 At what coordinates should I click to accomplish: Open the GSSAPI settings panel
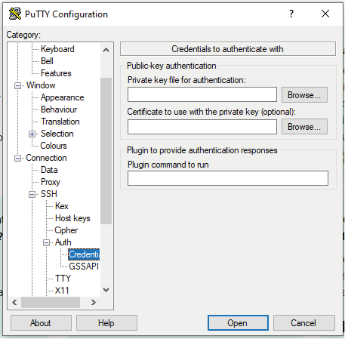click(84, 267)
